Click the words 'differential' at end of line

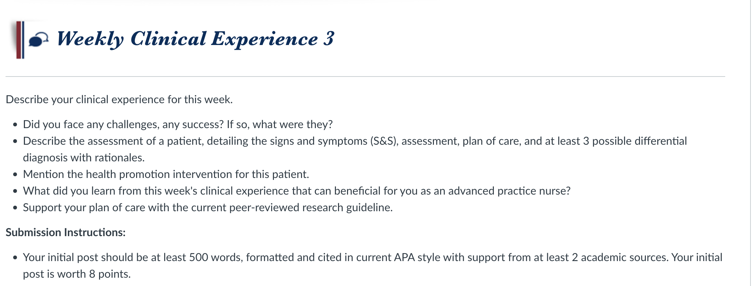click(x=657, y=141)
